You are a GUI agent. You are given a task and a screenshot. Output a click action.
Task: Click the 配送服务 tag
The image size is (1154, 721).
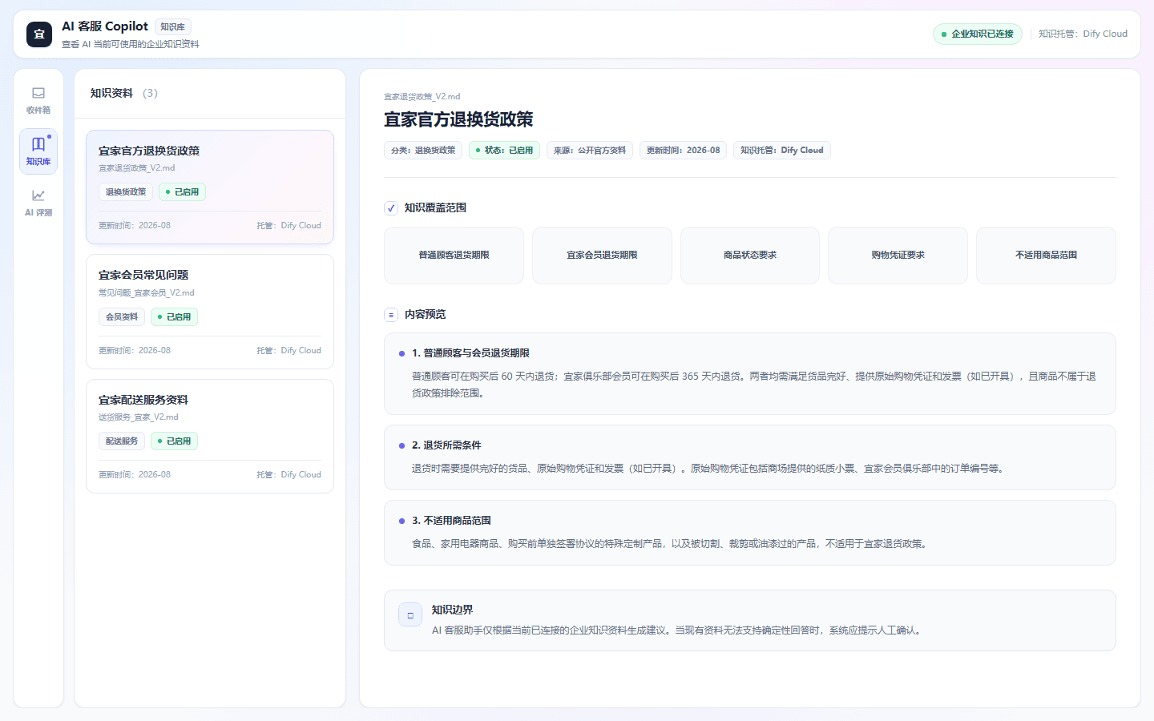pos(122,441)
